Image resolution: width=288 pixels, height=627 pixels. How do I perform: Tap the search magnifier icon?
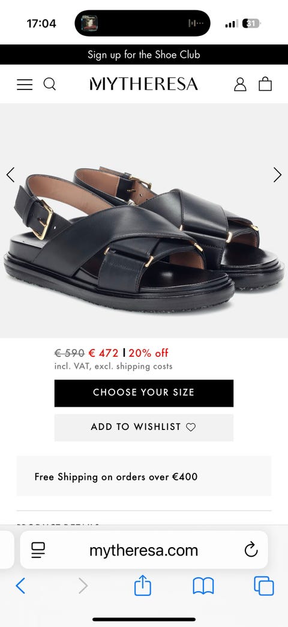coord(50,84)
